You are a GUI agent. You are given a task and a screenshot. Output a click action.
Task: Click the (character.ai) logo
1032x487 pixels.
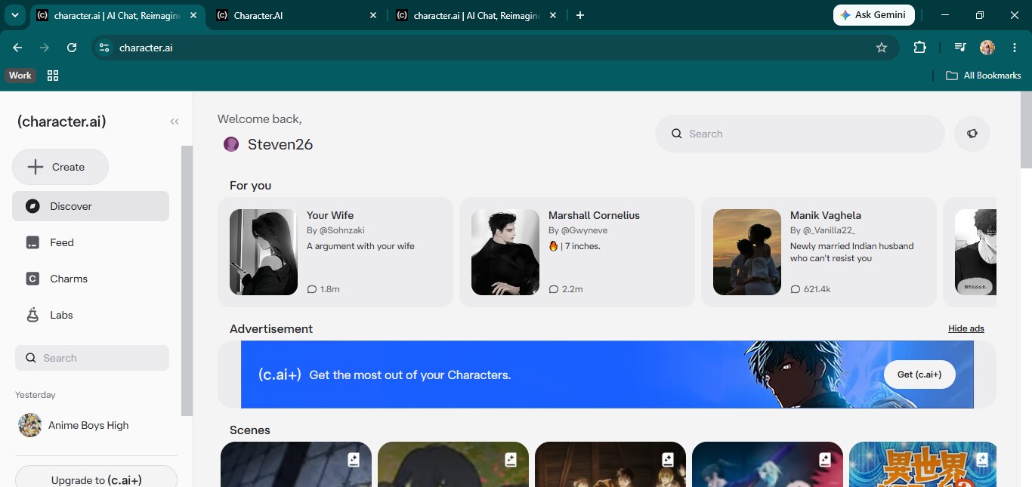pyautogui.click(x=61, y=122)
